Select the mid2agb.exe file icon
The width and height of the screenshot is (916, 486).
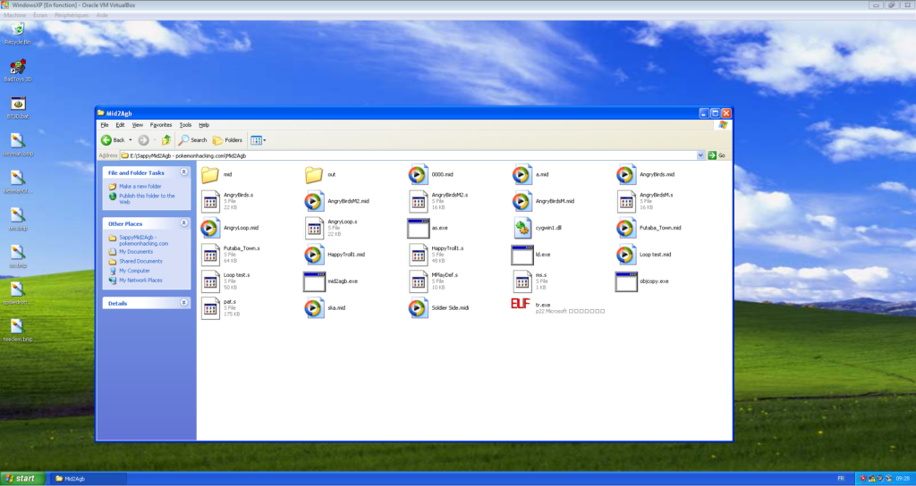point(314,281)
